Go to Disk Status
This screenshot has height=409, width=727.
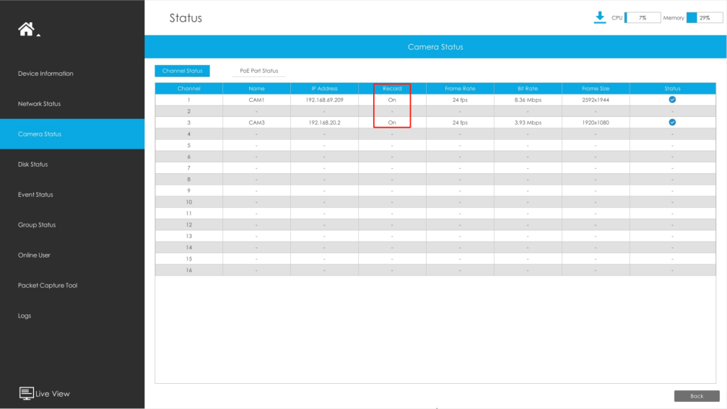tap(32, 164)
